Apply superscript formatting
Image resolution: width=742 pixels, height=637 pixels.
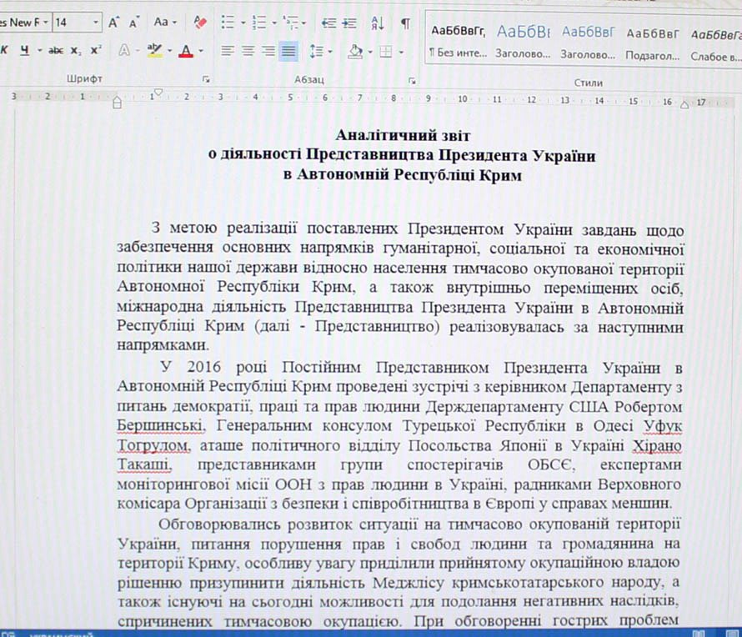tap(96, 51)
